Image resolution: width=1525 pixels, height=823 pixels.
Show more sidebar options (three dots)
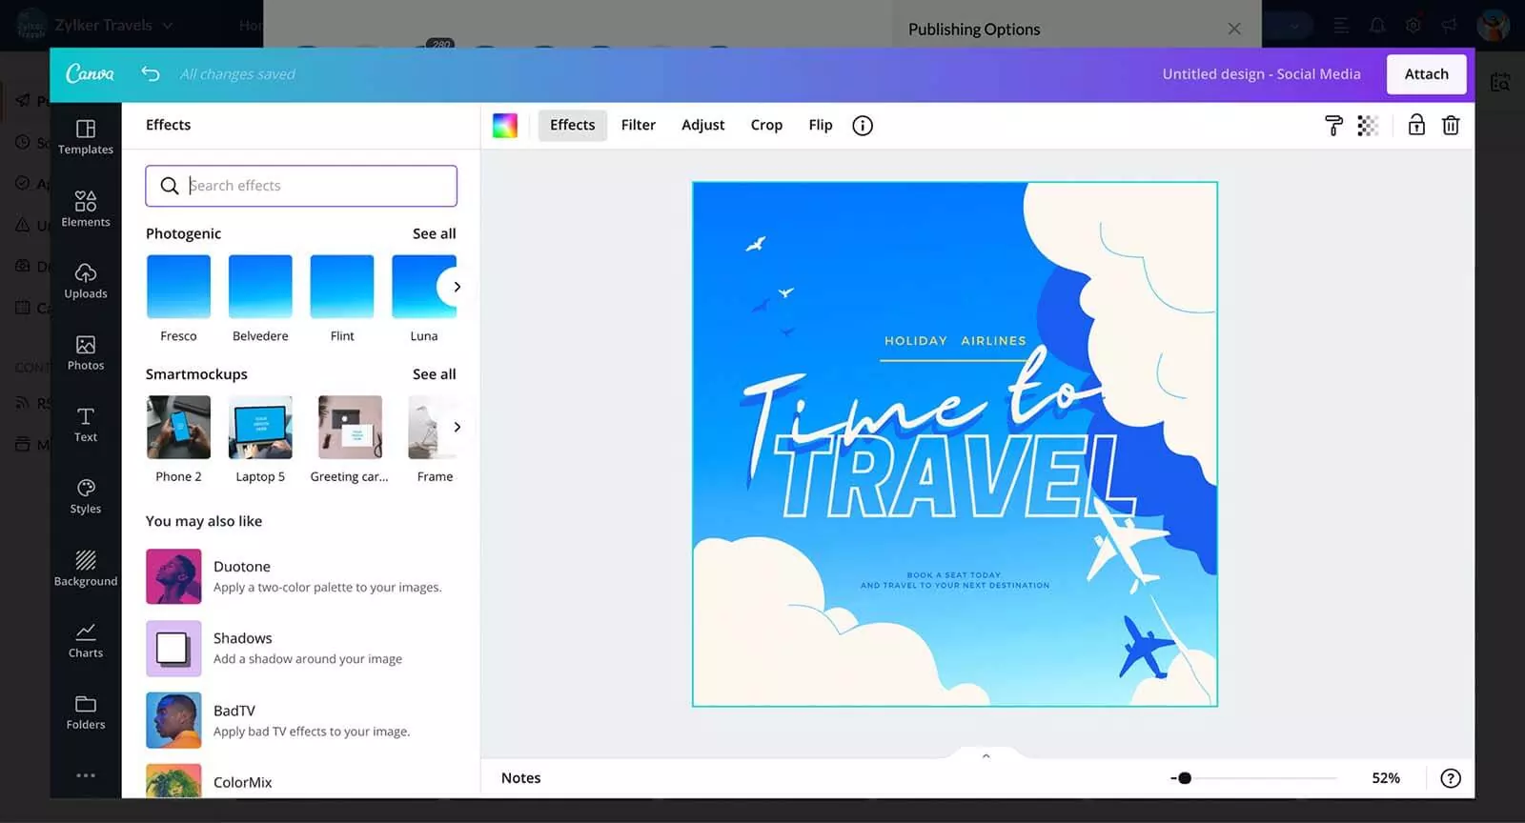click(86, 775)
